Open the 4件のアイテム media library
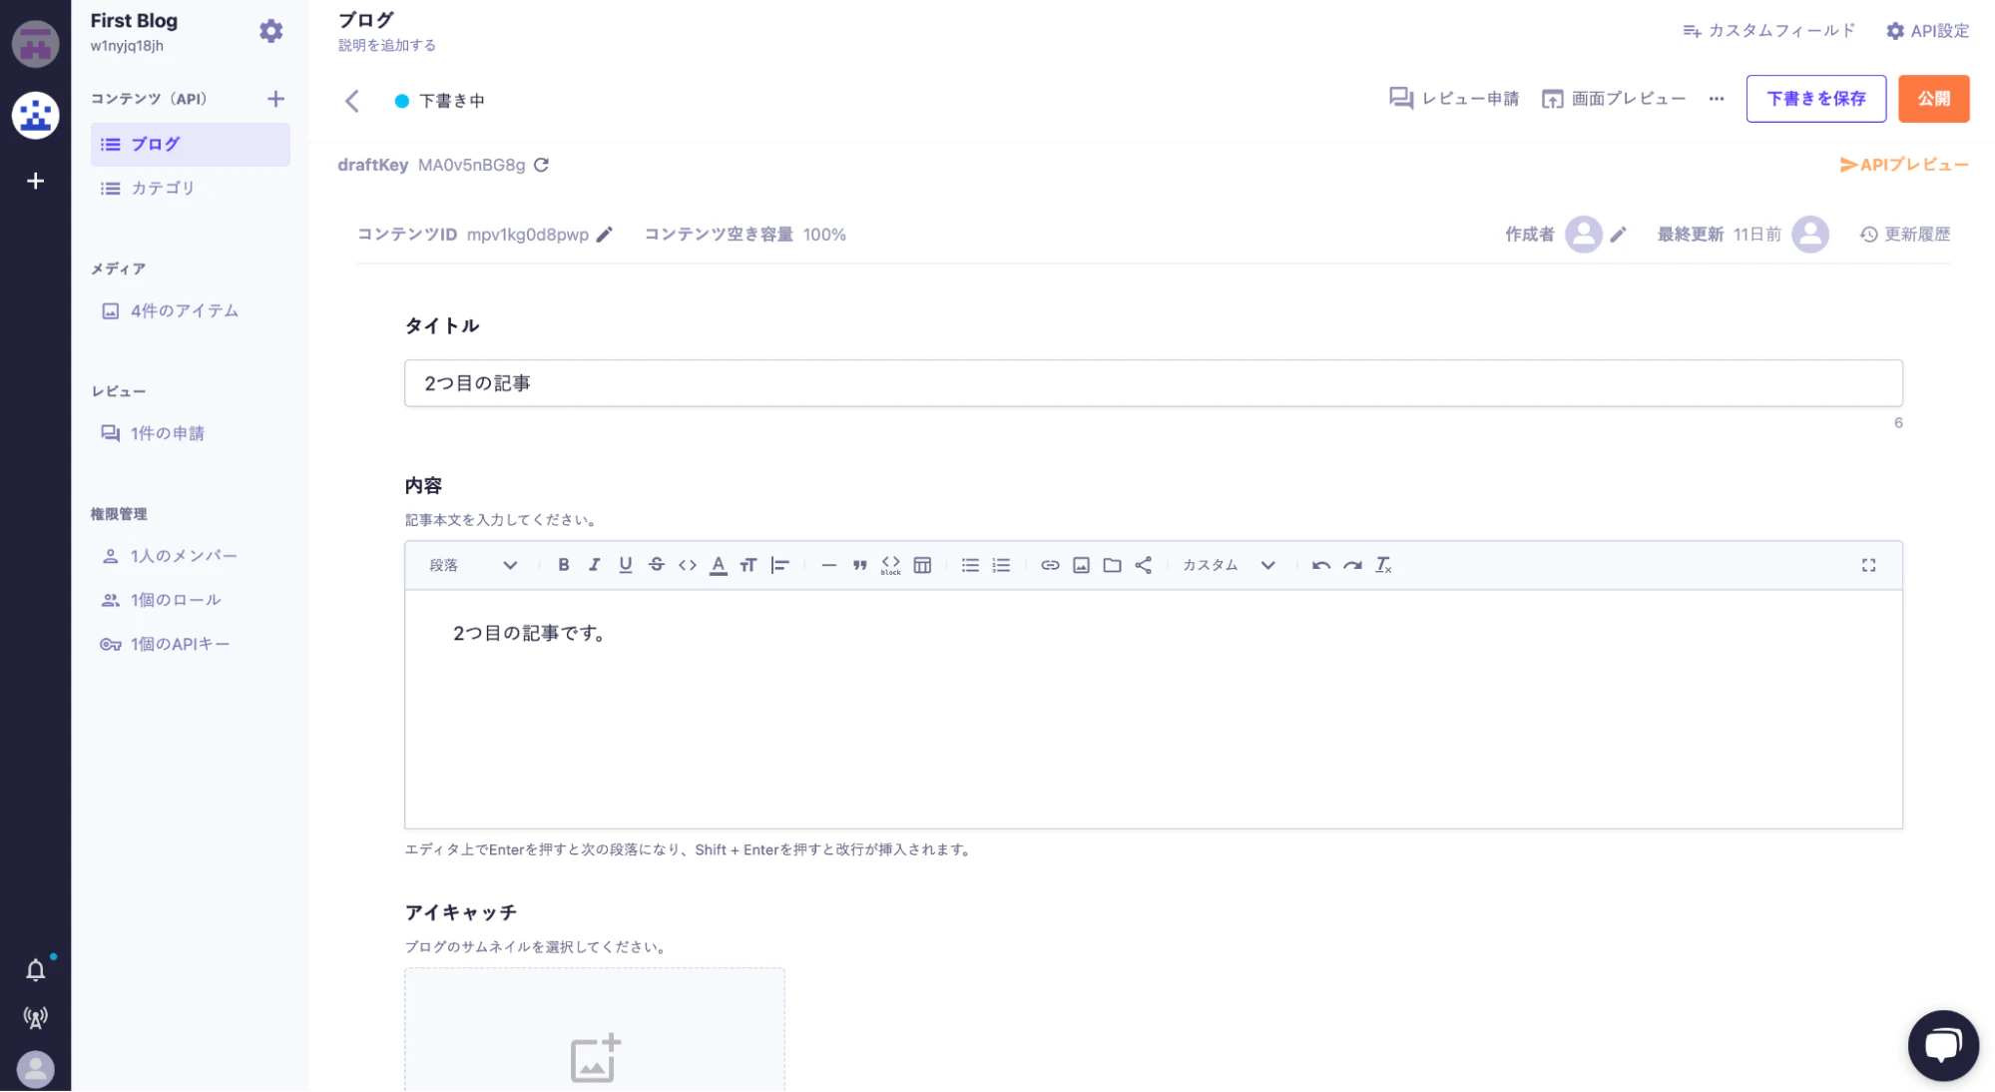1995x1092 pixels. coord(170,311)
